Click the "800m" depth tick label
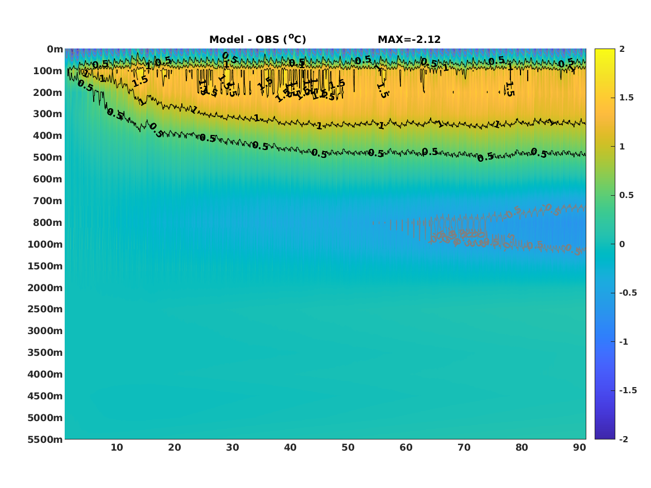651x488 pixels. coord(48,223)
